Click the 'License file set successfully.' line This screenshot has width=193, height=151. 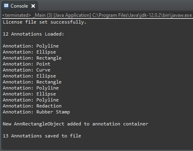pyautogui.click(x=45, y=22)
